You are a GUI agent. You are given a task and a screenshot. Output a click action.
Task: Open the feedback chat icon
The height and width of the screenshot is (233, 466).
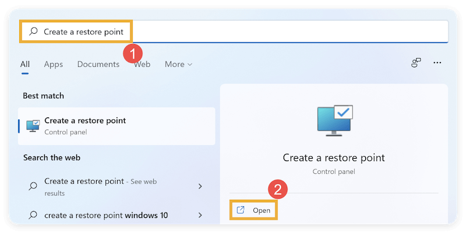coord(416,63)
